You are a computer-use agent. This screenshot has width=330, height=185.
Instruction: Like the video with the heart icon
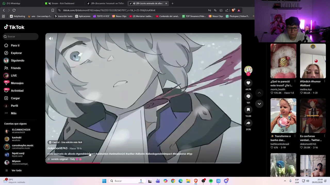tap(248, 83)
